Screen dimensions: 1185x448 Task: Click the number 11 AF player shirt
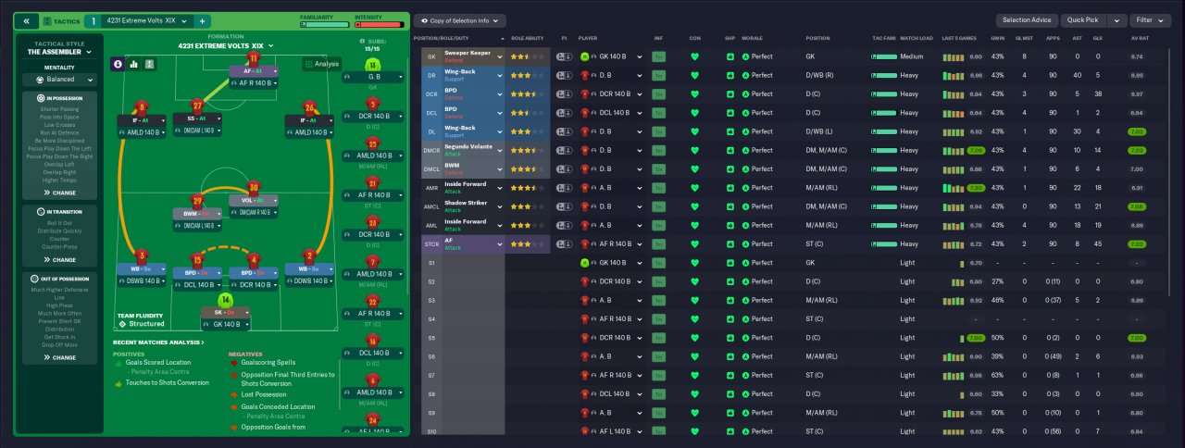pos(254,59)
